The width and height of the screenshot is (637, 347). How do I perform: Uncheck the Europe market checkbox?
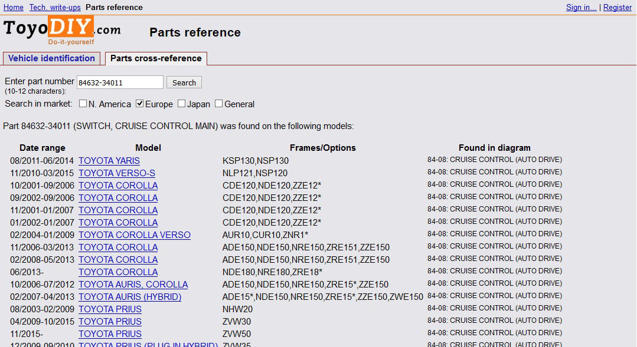[140, 104]
